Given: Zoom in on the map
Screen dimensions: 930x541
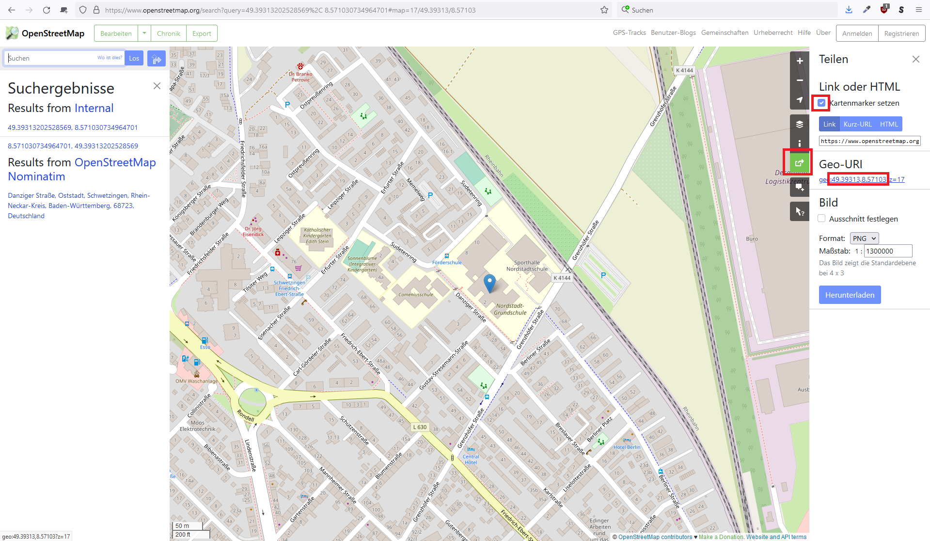Looking at the screenshot, I should tap(800, 61).
